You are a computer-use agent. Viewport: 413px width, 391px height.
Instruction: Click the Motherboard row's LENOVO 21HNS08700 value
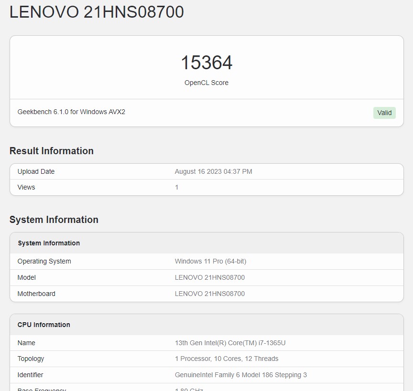point(209,294)
